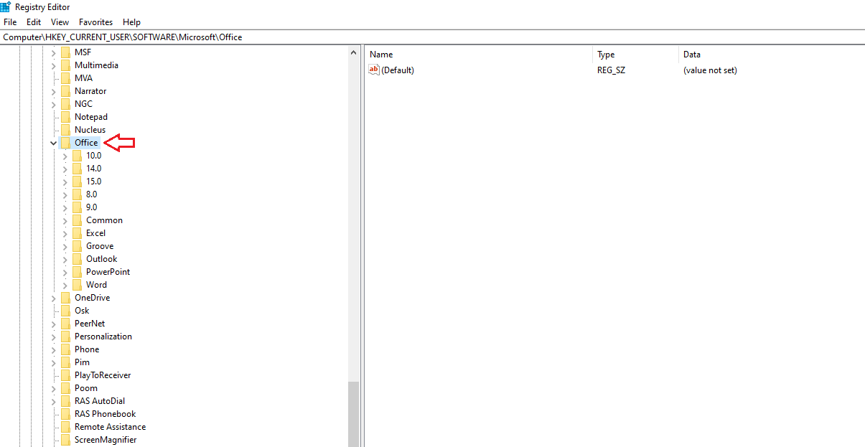Click the PeerNet folder icon
The image size is (865, 447).
click(x=66, y=324)
